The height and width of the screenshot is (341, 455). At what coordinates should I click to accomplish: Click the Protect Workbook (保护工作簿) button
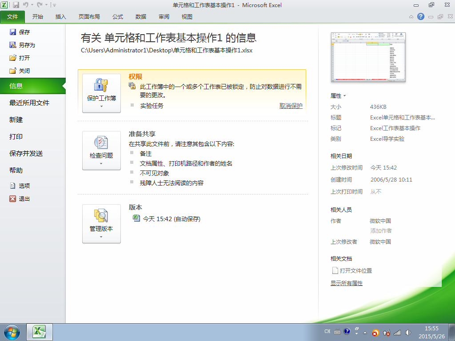click(101, 93)
